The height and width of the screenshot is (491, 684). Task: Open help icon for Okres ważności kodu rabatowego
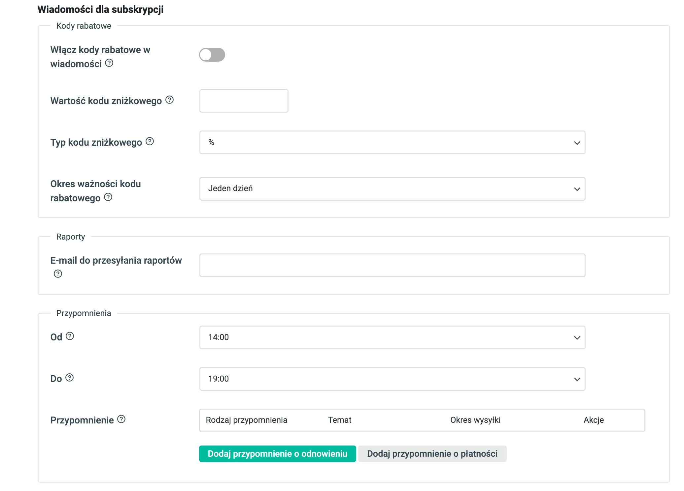click(x=108, y=197)
